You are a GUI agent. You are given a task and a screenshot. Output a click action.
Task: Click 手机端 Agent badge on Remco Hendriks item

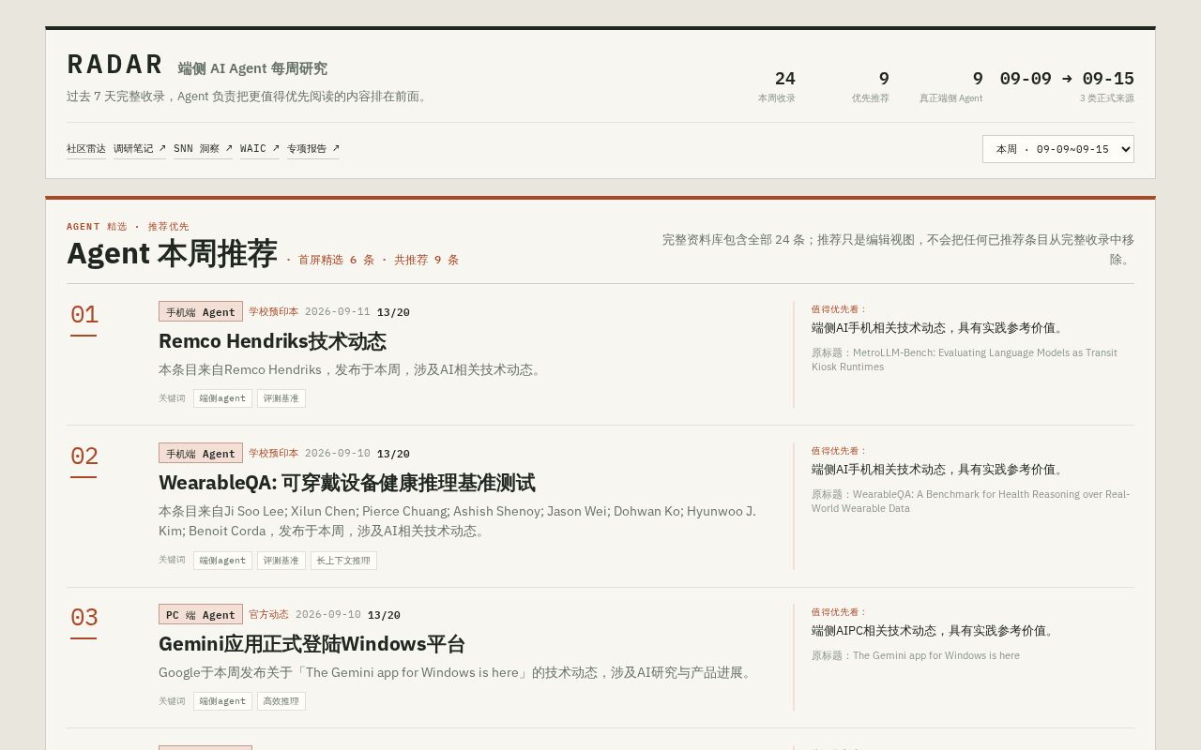pyautogui.click(x=201, y=311)
